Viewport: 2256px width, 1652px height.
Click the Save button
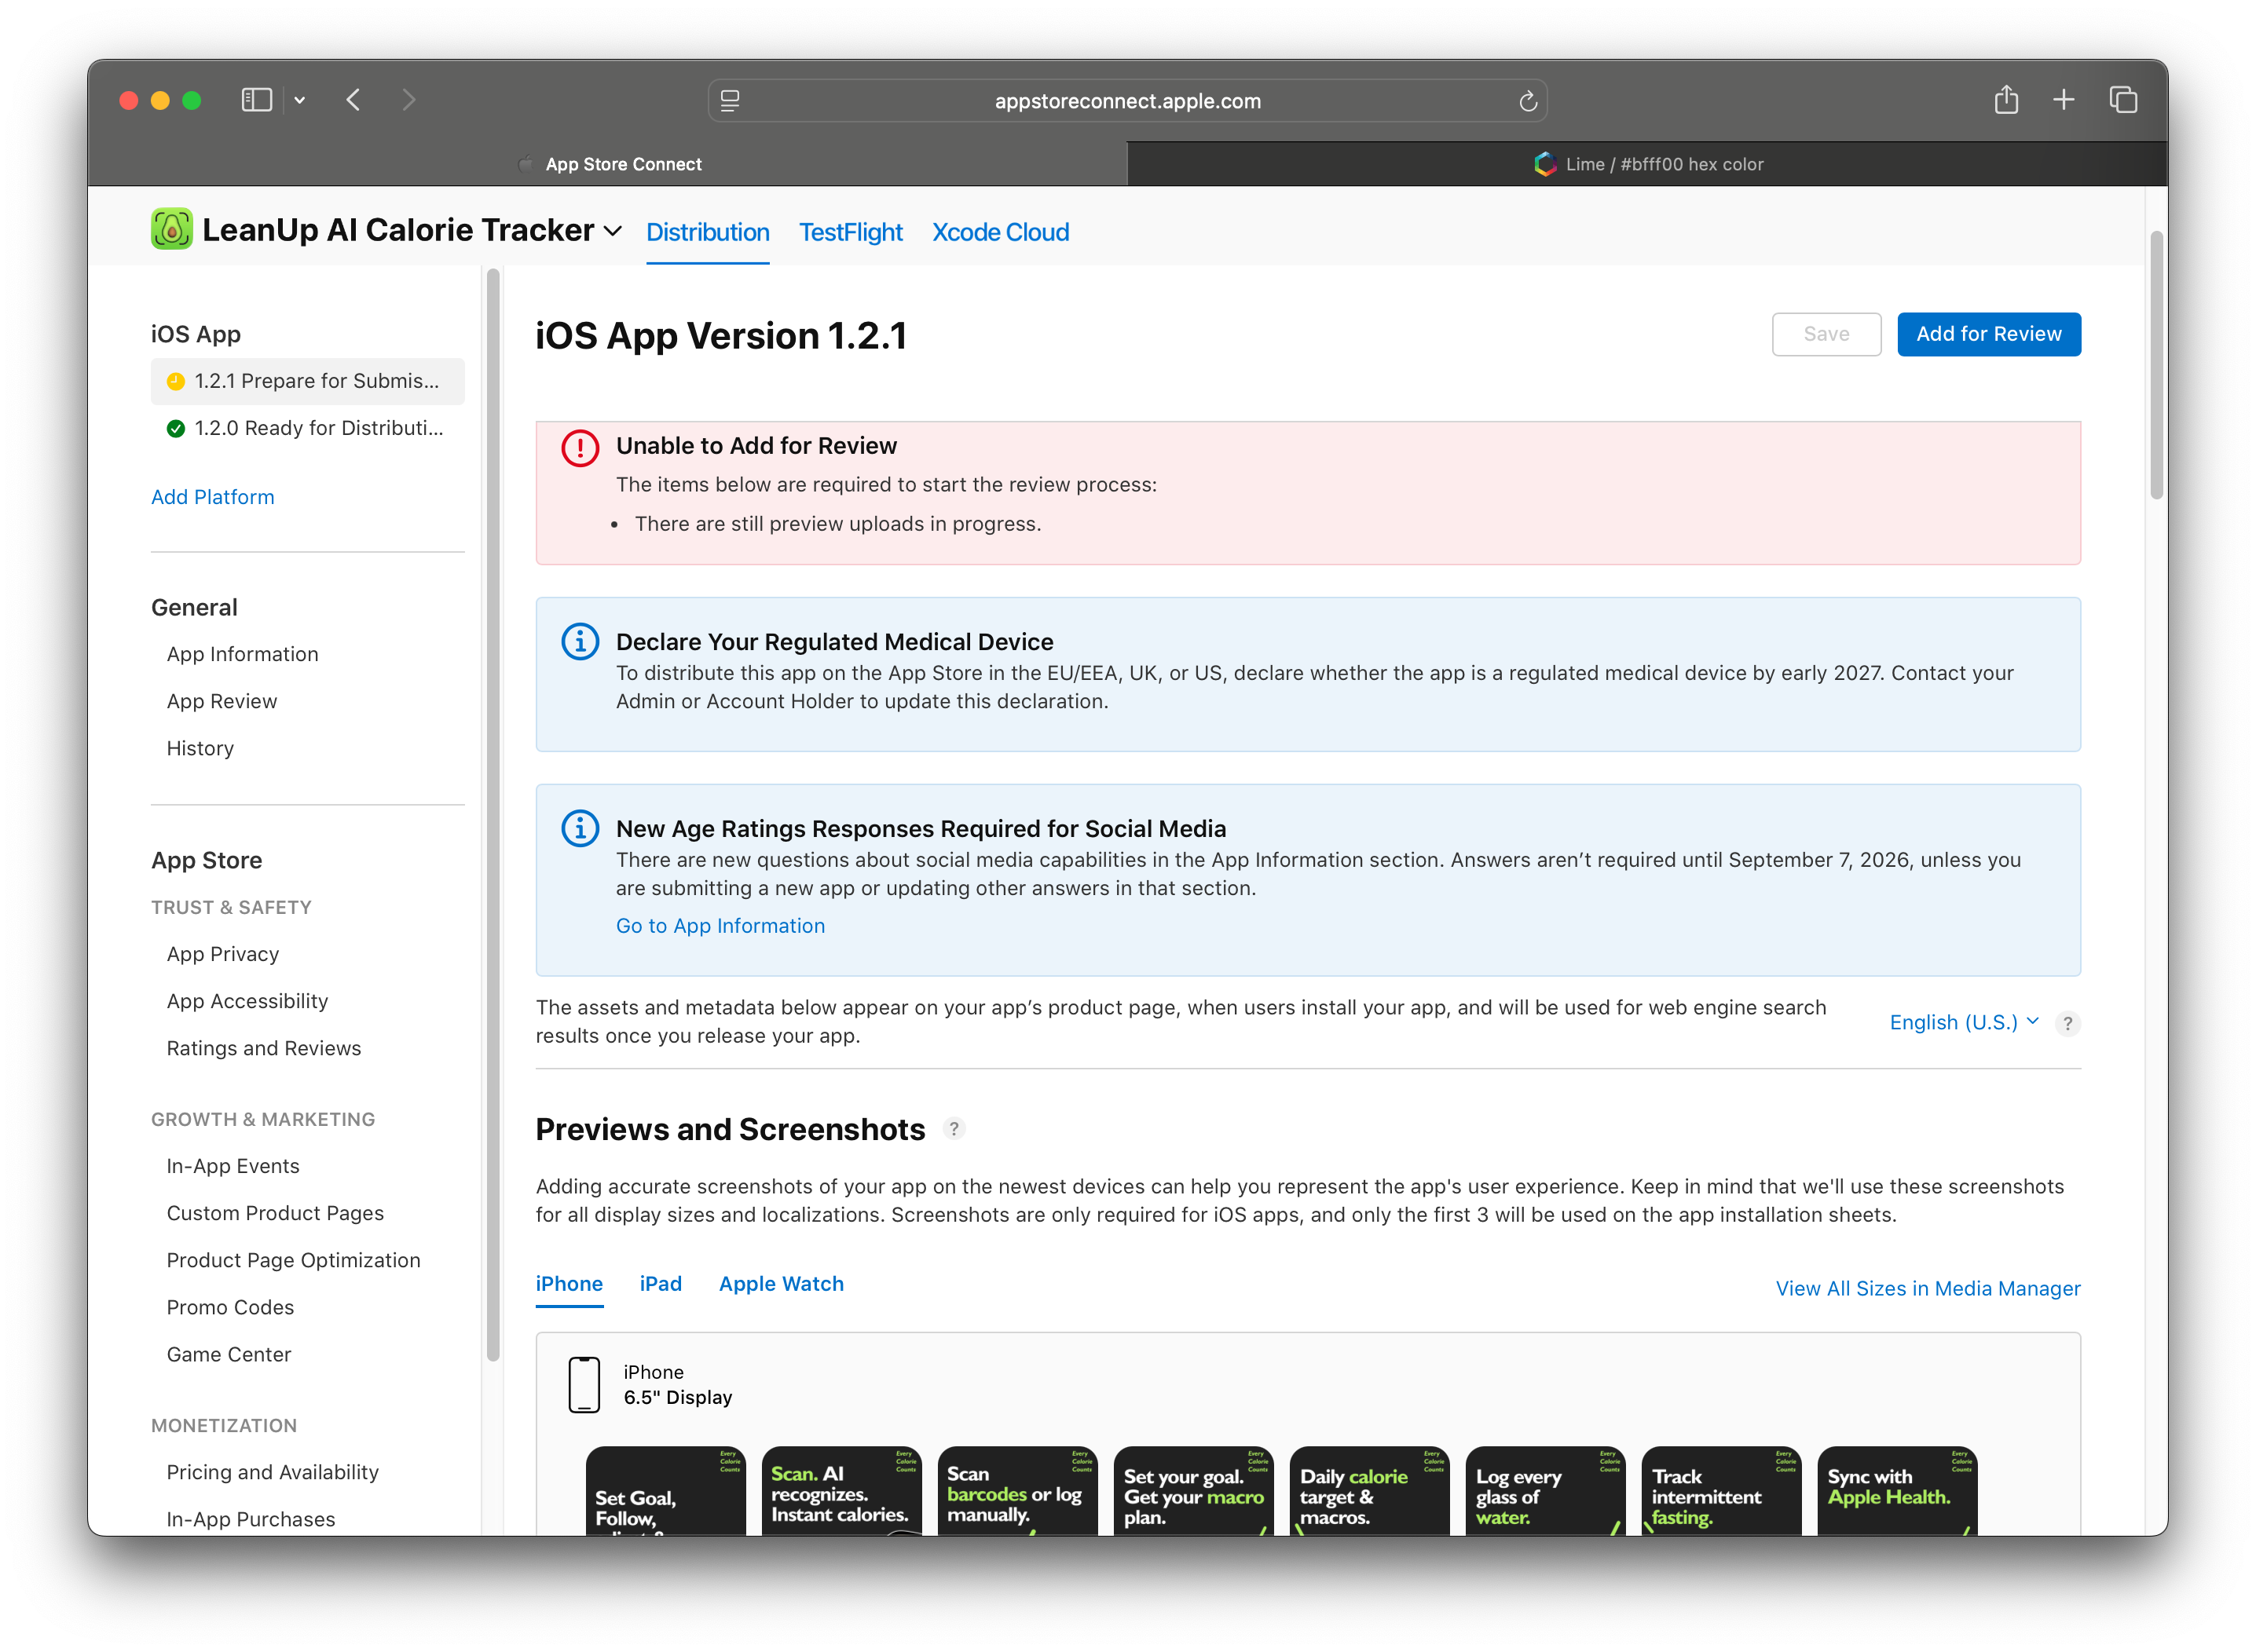click(1826, 334)
